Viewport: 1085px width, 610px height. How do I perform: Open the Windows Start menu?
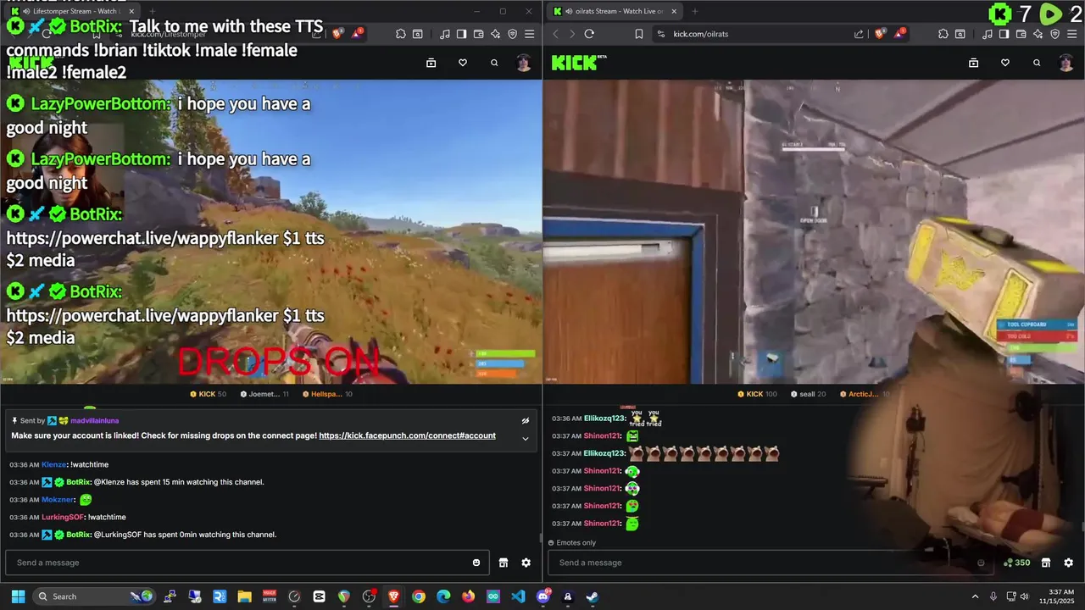pos(18,596)
